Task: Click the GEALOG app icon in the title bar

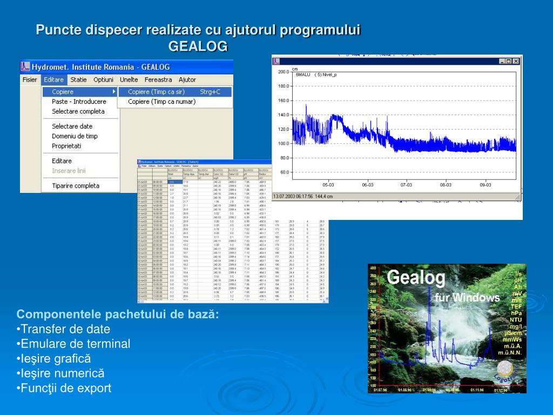Action: click(x=25, y=66)
